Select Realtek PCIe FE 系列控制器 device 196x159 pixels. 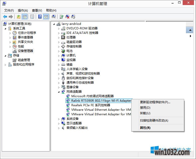tap(90, 105)
